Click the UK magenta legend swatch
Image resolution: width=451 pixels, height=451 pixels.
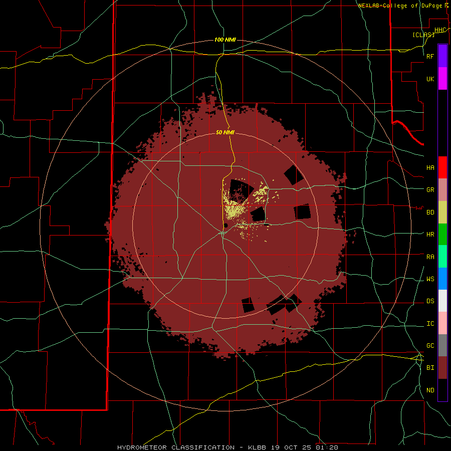[442, 79]
